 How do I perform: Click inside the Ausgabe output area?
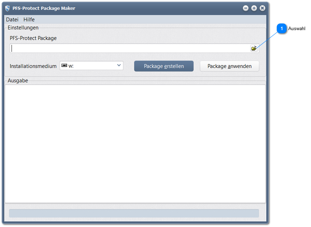135,143
